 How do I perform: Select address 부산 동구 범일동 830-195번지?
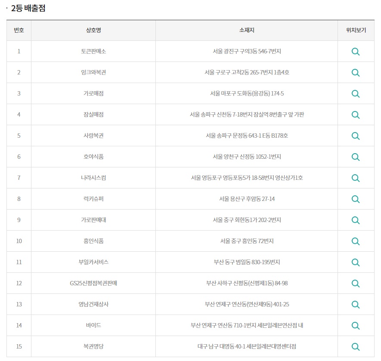click(247, 262)
